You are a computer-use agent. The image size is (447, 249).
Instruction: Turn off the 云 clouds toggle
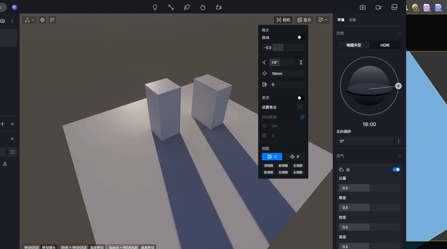pyautogui.click(x=396, y=169)
